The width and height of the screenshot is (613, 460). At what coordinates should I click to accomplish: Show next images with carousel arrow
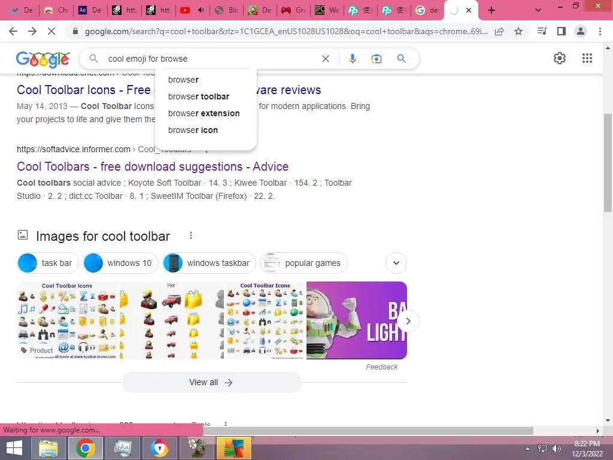408,321
